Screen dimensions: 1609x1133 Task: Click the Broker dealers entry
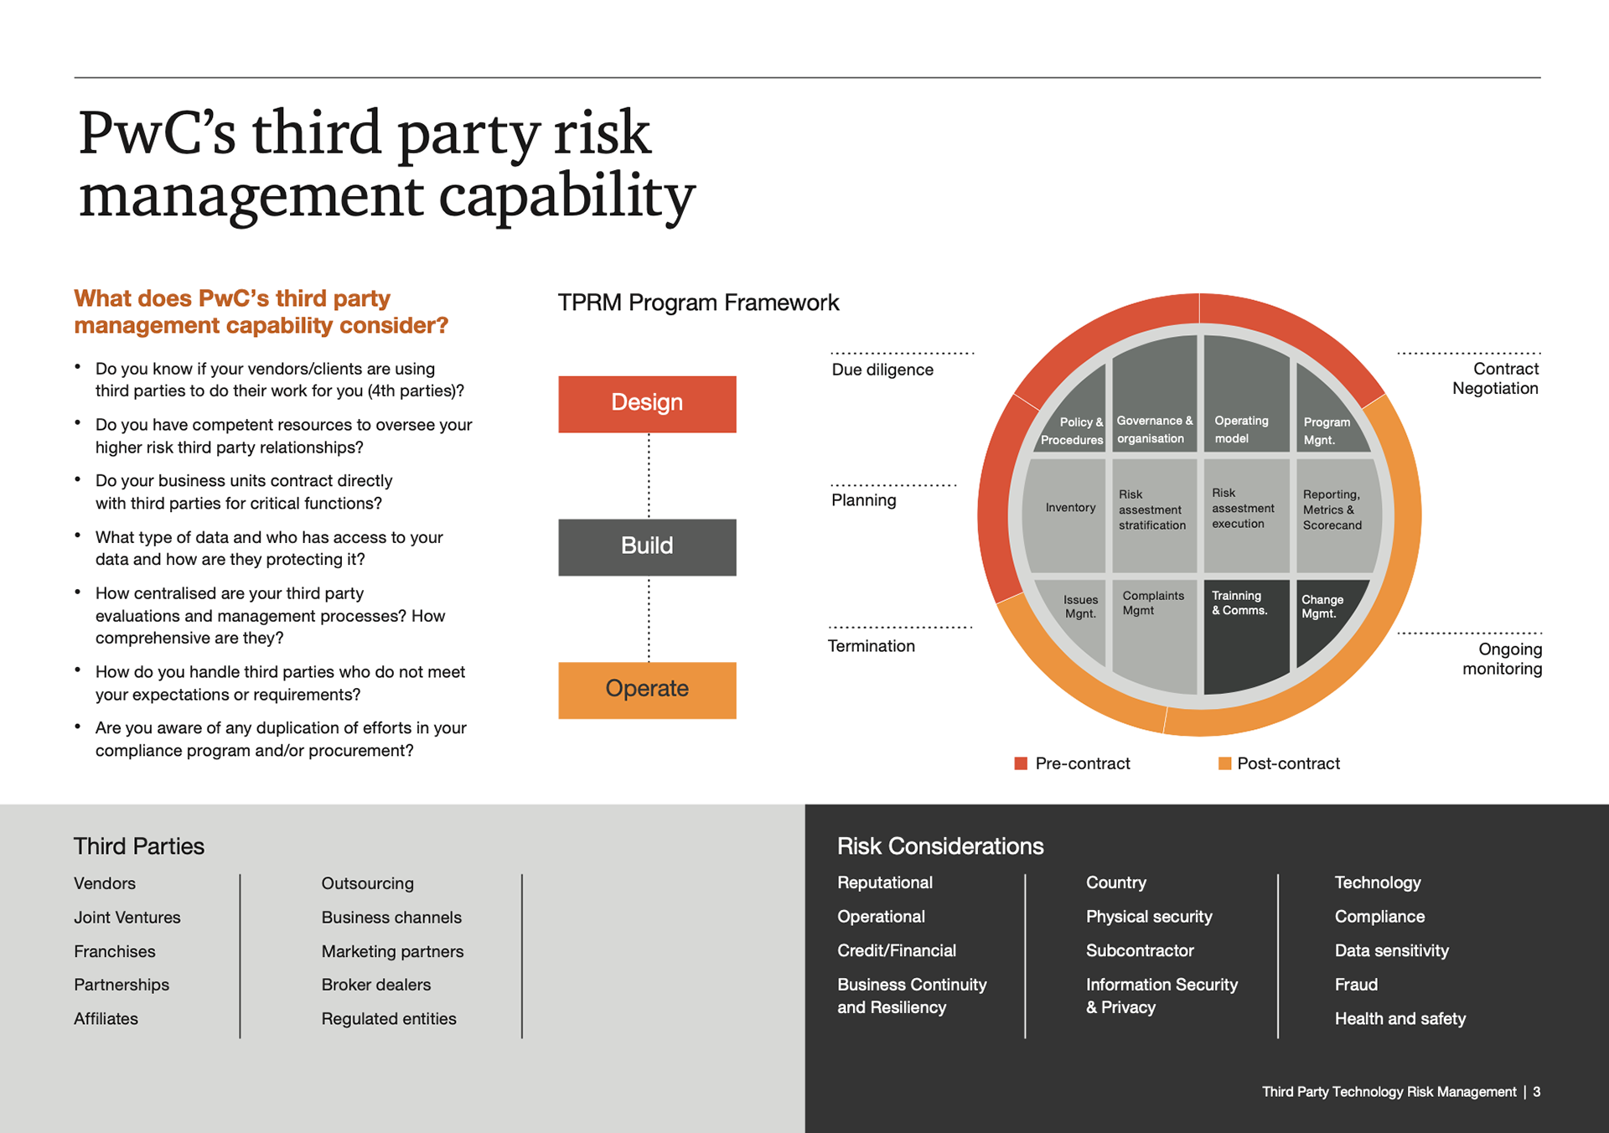point(375,985)
